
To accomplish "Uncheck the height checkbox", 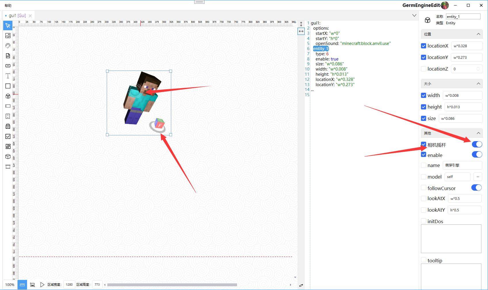I will coord(424,107).
